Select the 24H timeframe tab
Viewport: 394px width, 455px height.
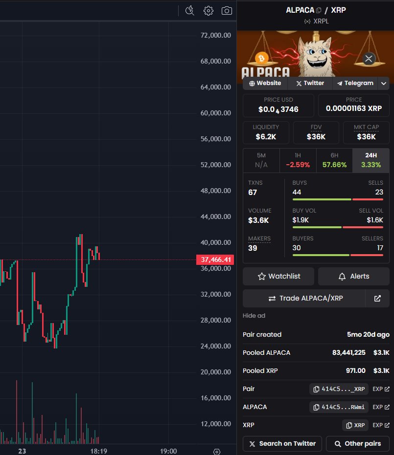tap(371, 160)
